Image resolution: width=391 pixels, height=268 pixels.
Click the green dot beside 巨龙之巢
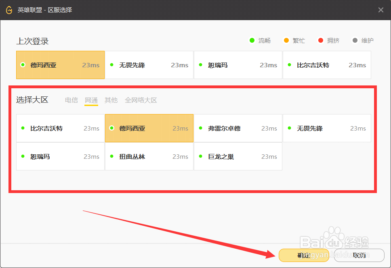click(x=201, y=156)
